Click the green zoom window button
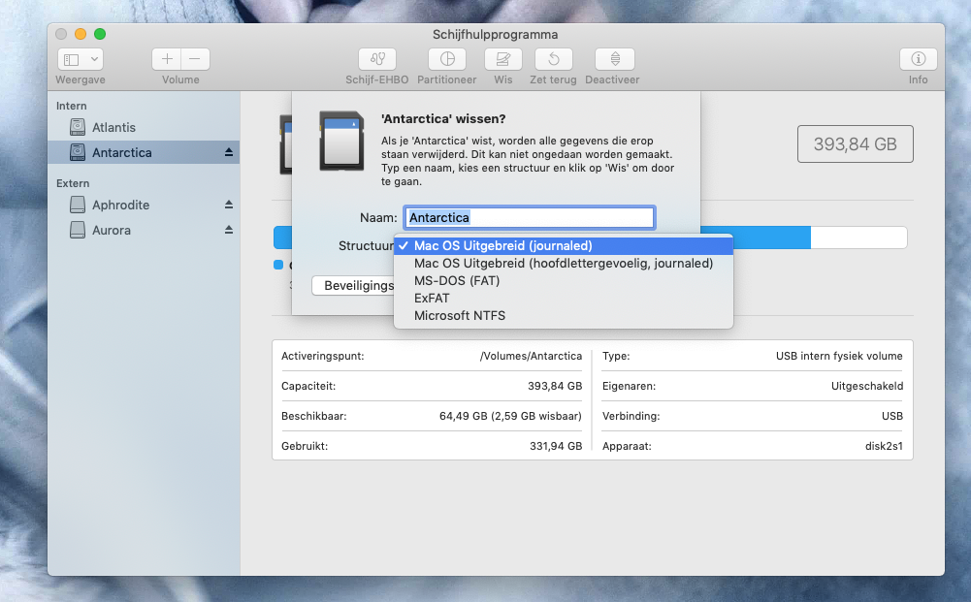Screen dimensions: 971x602 pos(100,34)
